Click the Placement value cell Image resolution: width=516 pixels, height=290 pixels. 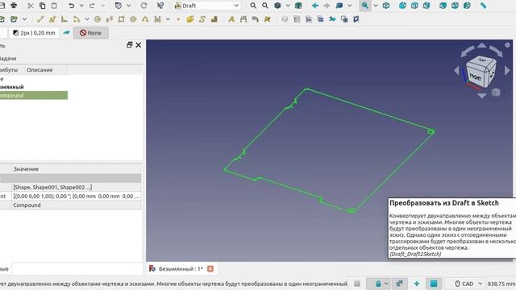click(x=77, y=196)
